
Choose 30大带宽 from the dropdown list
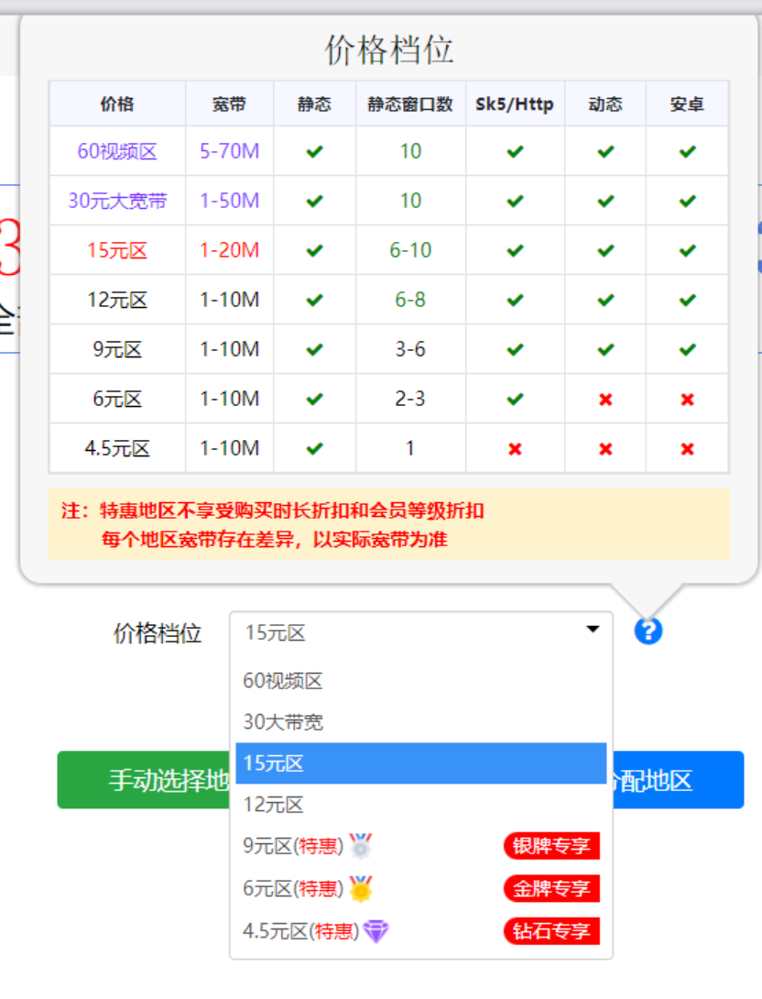[x=283, y=722]
